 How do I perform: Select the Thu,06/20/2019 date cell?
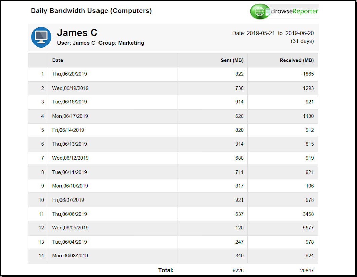point(70,74)
